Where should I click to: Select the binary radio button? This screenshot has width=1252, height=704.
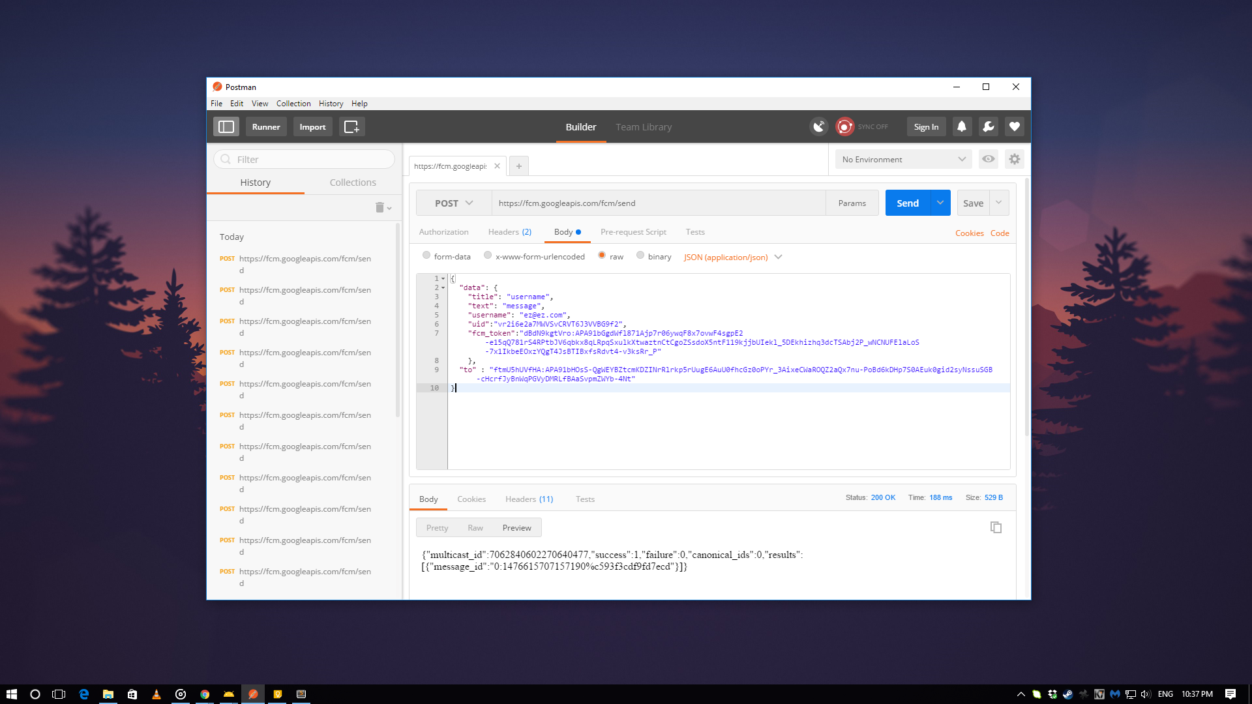pos(640,256)
